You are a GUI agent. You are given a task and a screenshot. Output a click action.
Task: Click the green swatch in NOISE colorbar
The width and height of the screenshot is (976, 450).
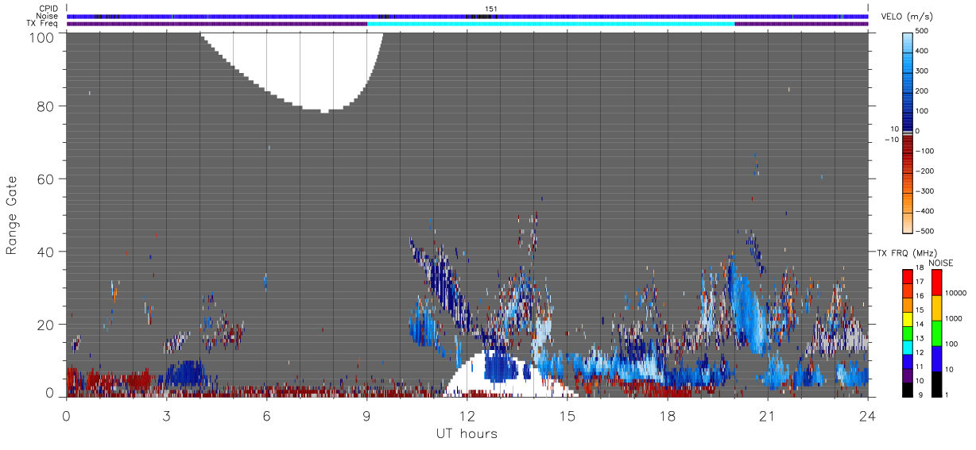pos(936,332)
